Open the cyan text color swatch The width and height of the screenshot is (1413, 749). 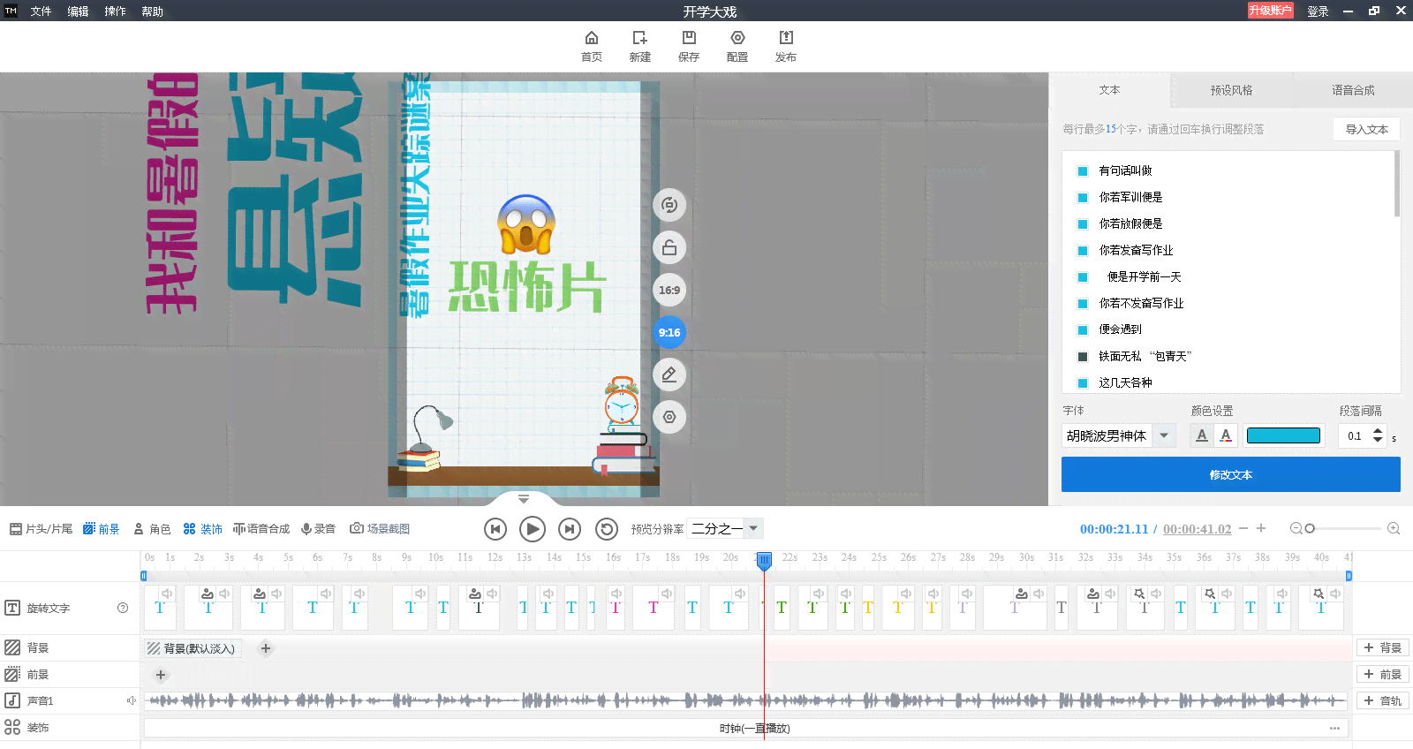pos(1283,435)
